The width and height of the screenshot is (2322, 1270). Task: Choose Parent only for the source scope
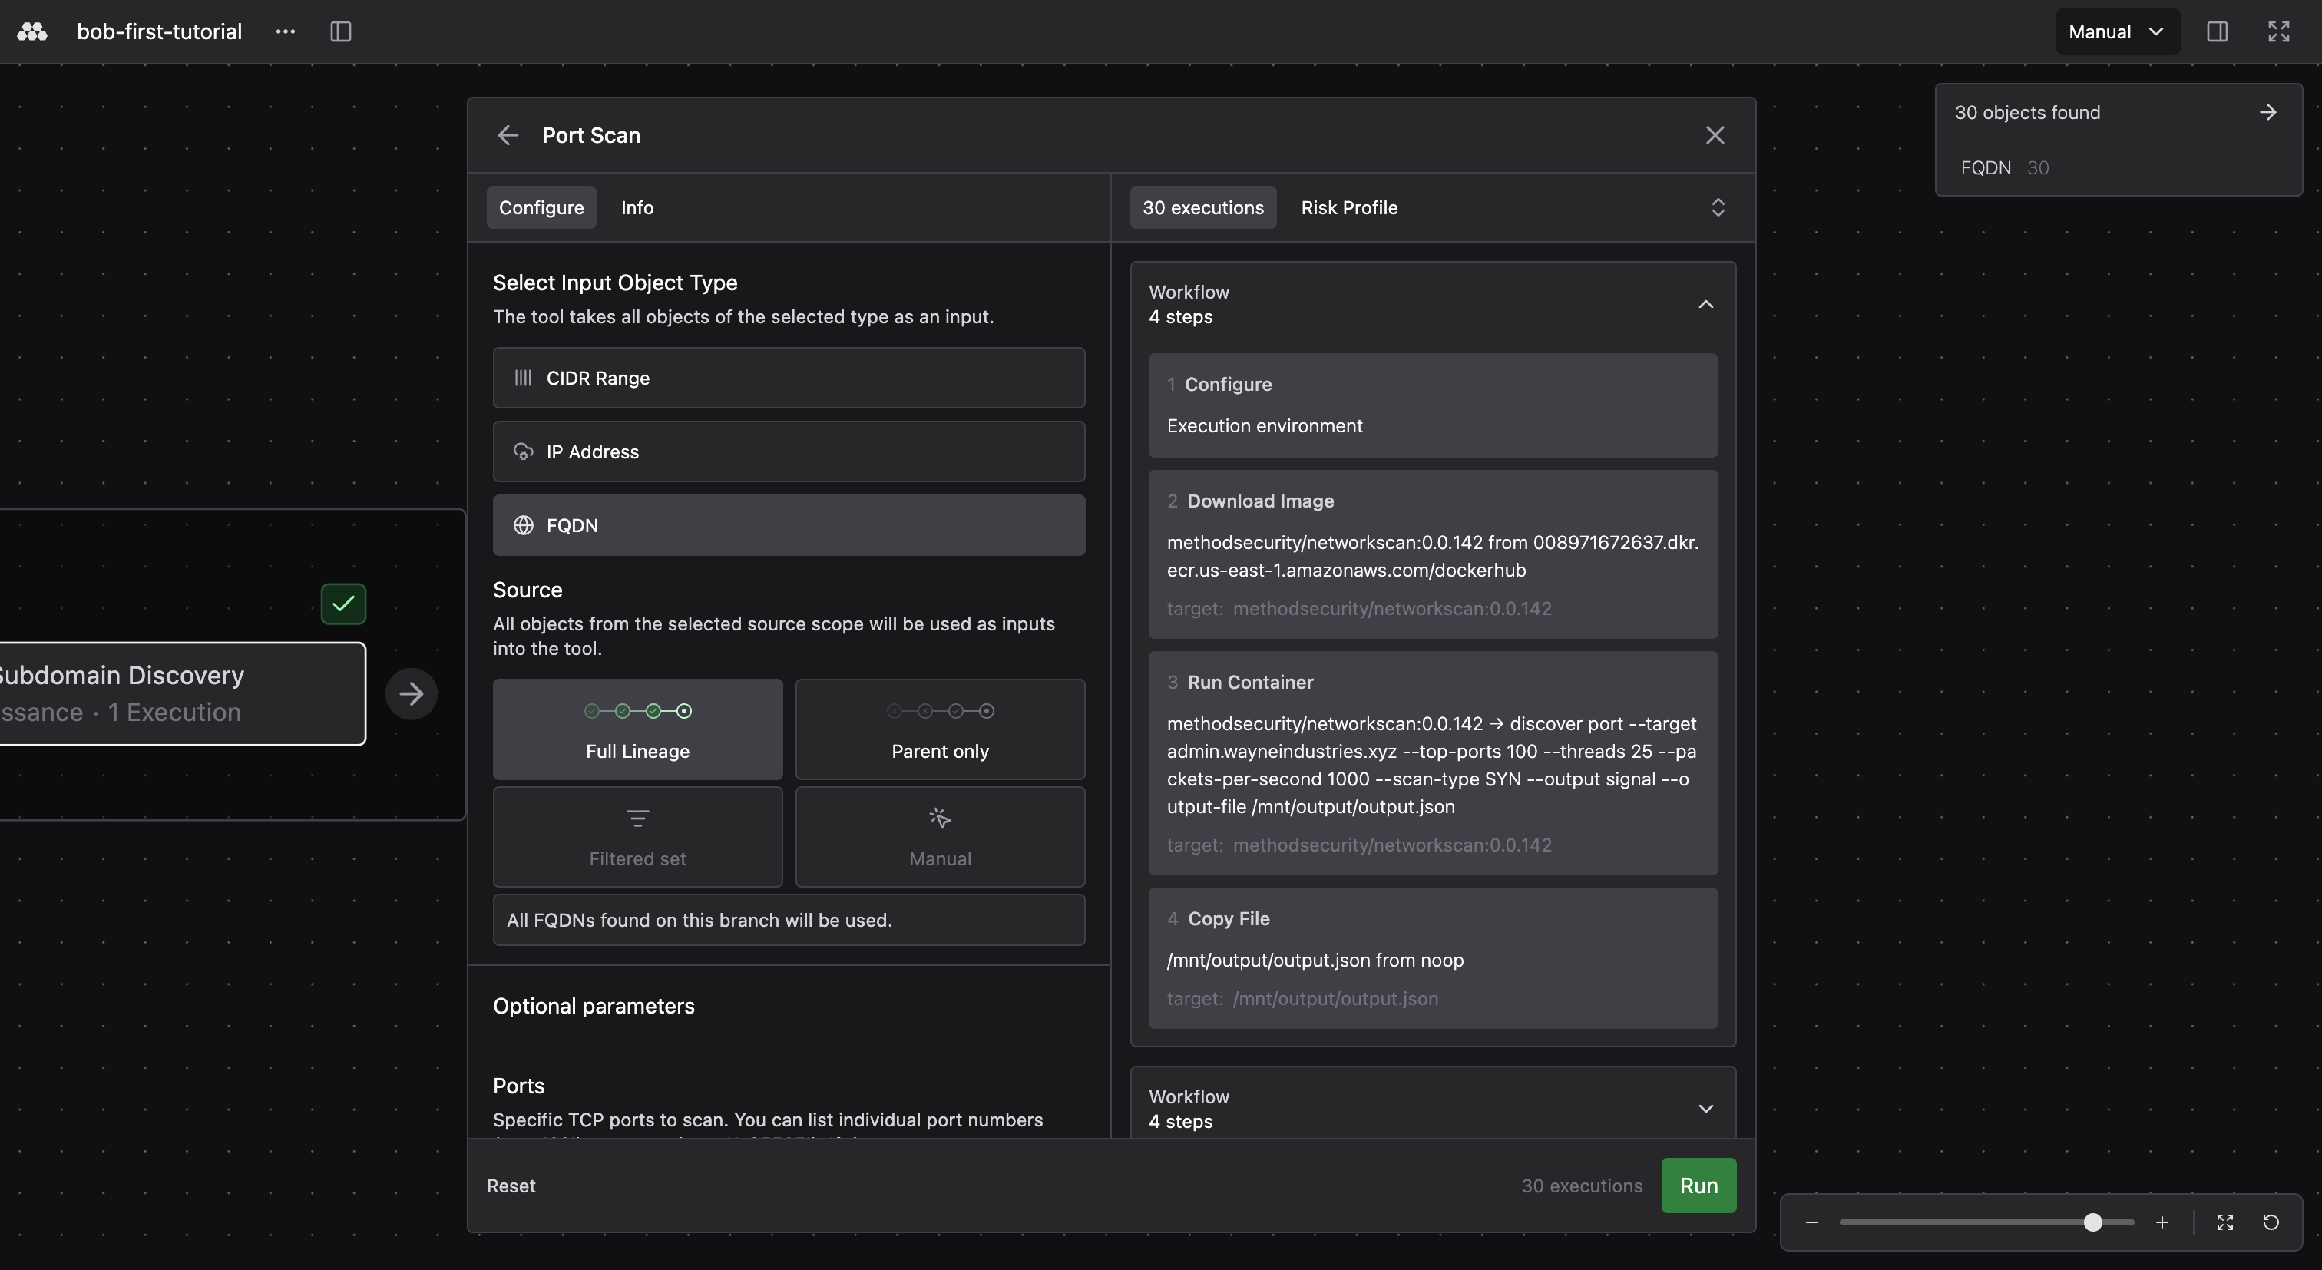[939, 730]
